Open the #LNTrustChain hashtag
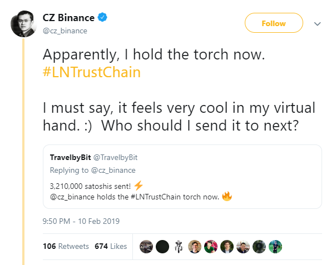Screen dimensions: 336x265 click(x=91, y=73)
